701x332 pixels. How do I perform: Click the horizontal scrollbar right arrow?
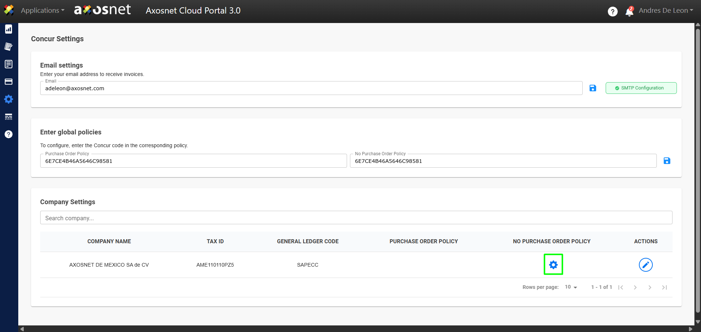(690, 329)
